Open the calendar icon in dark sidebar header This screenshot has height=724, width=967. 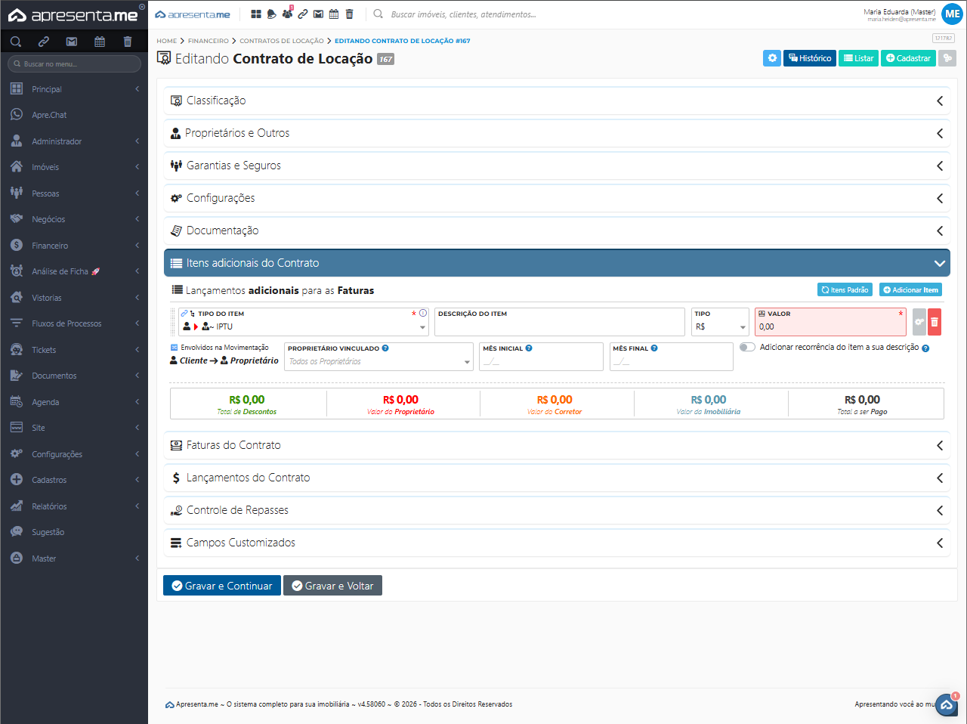tap(100, 42)
